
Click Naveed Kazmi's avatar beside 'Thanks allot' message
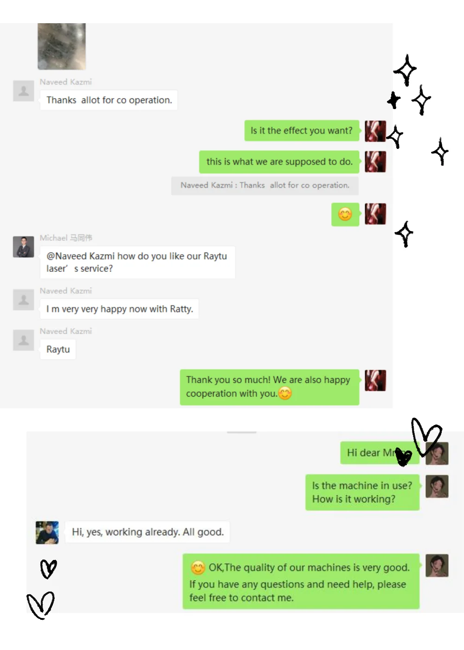click(23, 91)
